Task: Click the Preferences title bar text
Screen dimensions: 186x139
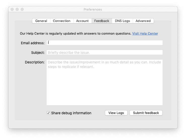Action: click(x=93, y=9)
